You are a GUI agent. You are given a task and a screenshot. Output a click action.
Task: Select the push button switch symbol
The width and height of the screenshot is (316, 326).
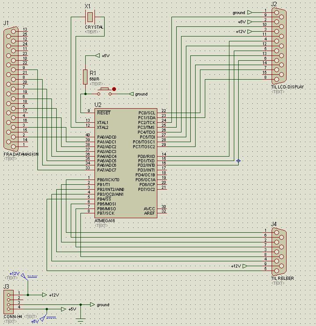104,92
